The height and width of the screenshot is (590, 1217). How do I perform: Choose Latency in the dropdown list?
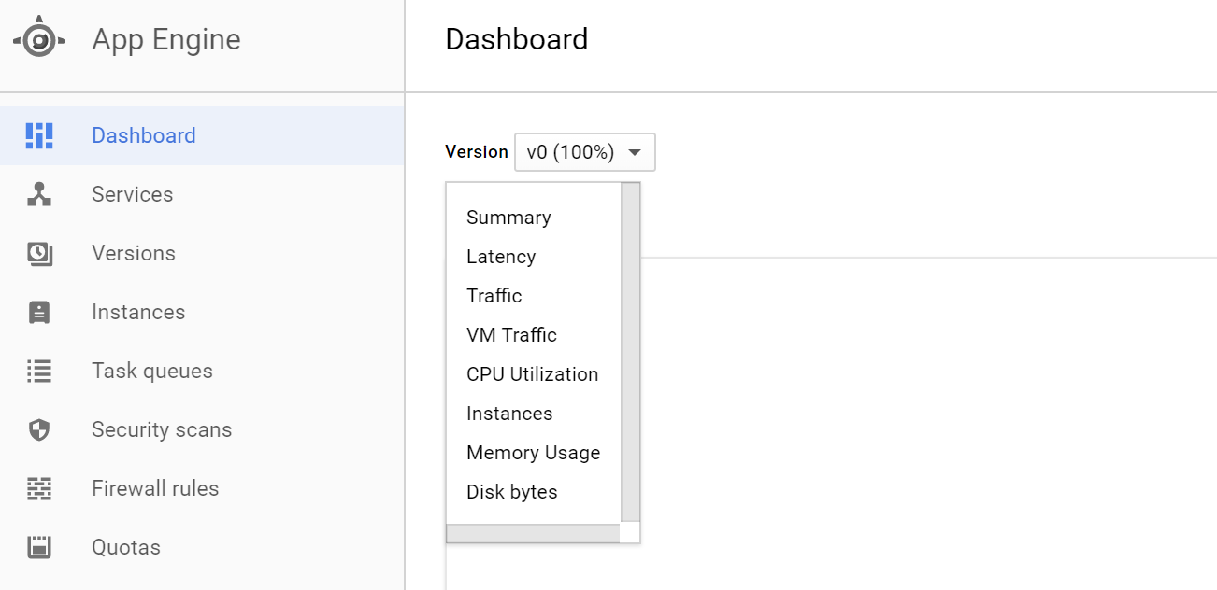(501, 257)
